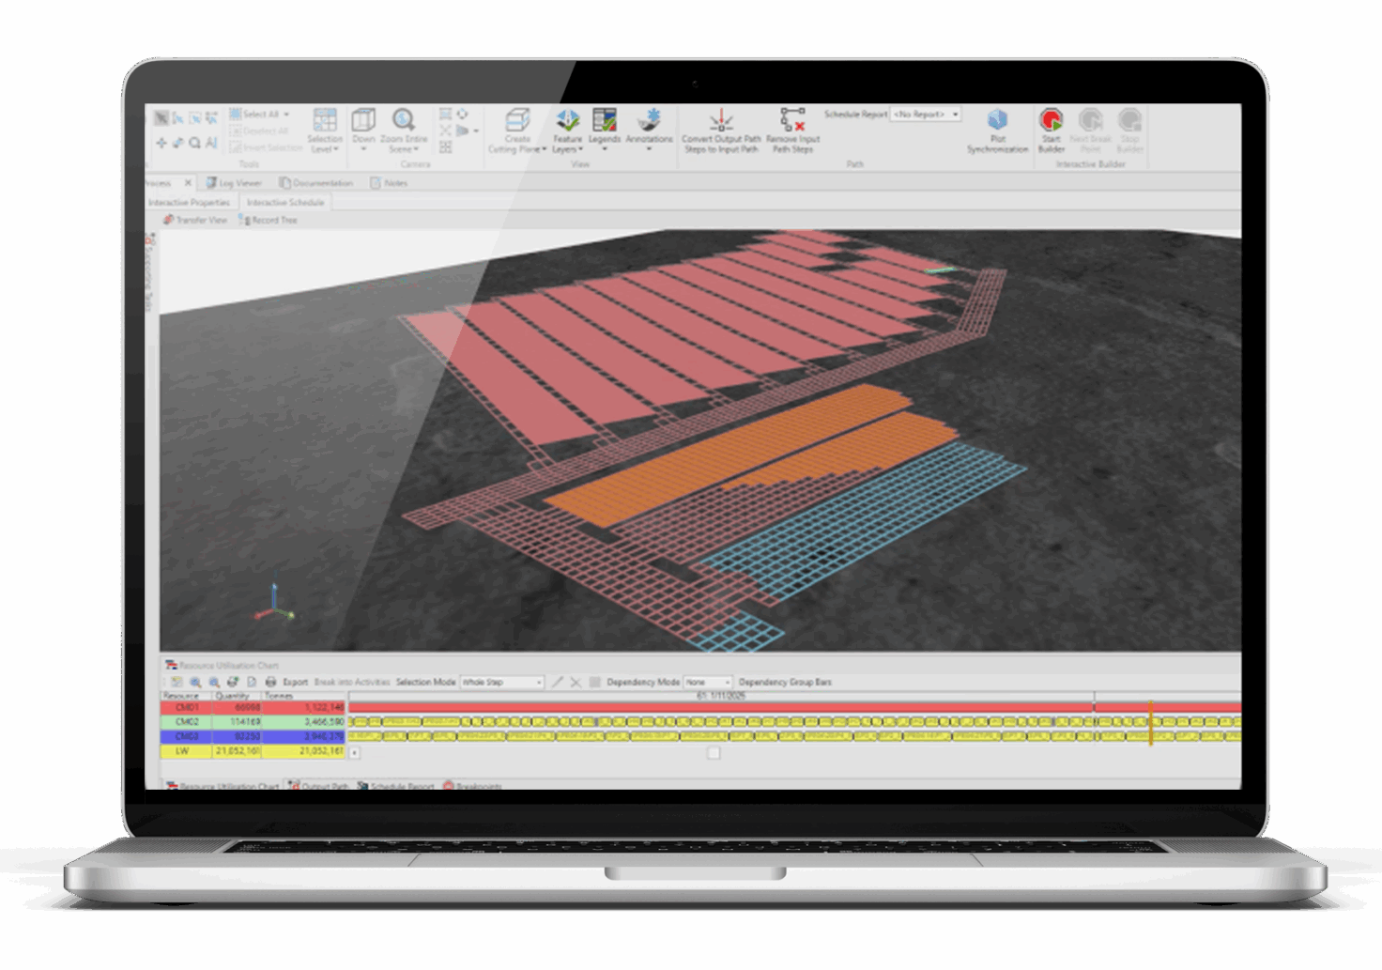
Task: Click the Zoom Entire Scene icon
Action: click(x=404, y=120)
